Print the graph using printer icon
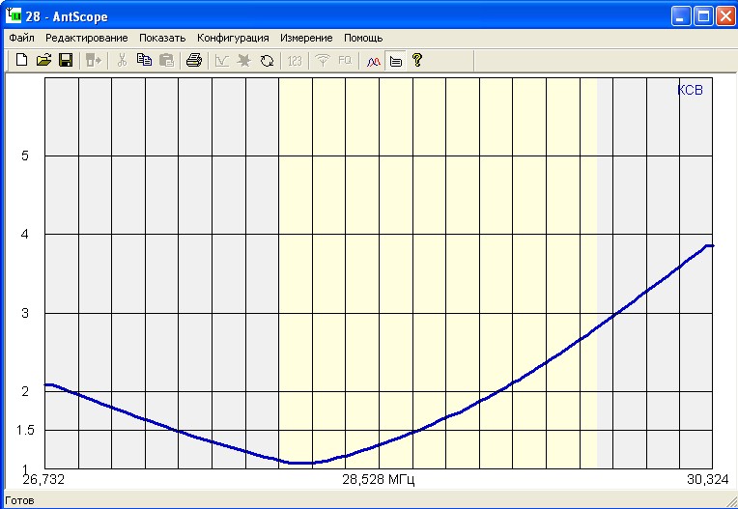 tap(193, 60)
